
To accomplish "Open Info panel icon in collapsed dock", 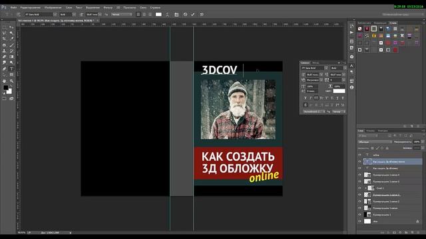I will click(x=352, y=87).
